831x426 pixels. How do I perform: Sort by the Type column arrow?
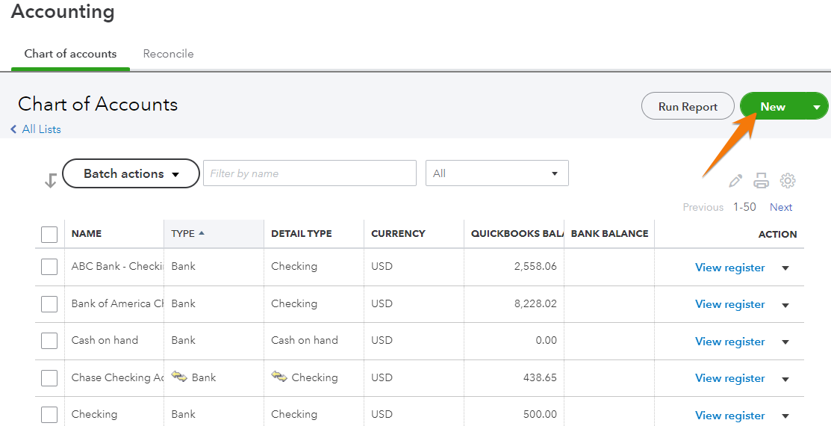pos(202,233)
